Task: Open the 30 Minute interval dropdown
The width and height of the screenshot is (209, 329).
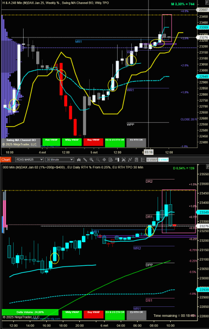Action: tap(60, 159)
